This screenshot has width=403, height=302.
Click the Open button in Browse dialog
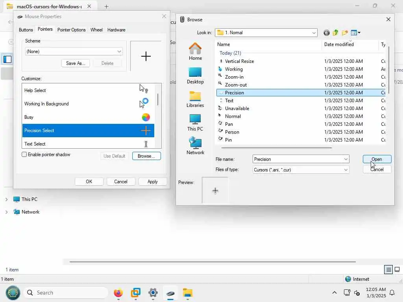pyautogui.click(x=377, y=159)
